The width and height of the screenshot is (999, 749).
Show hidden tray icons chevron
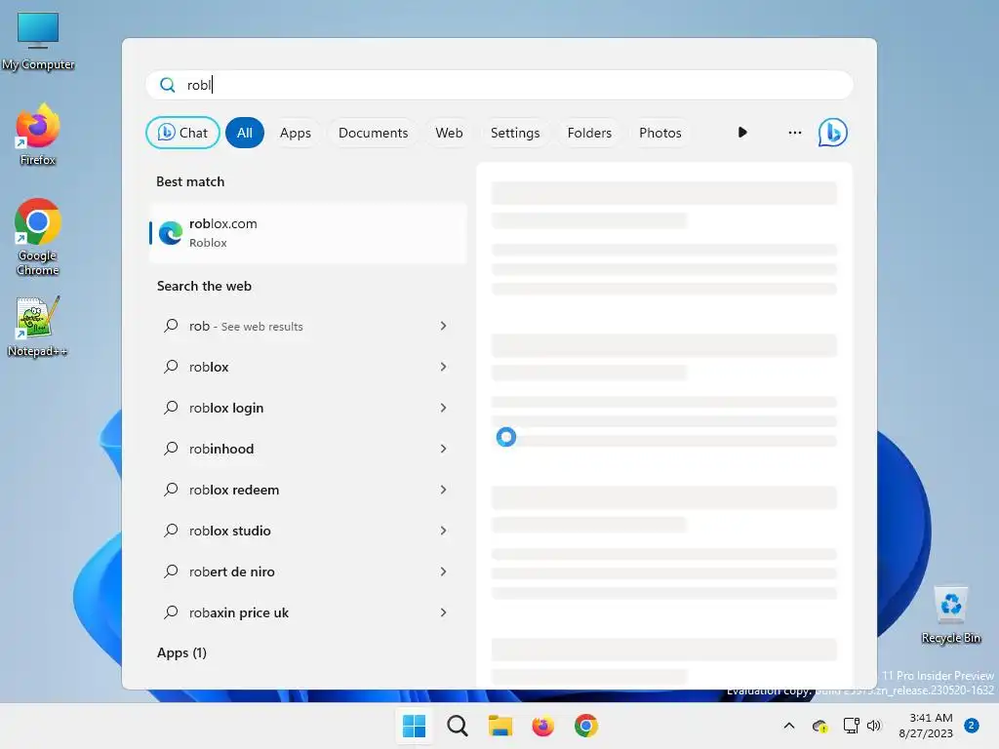coord(788,726)
